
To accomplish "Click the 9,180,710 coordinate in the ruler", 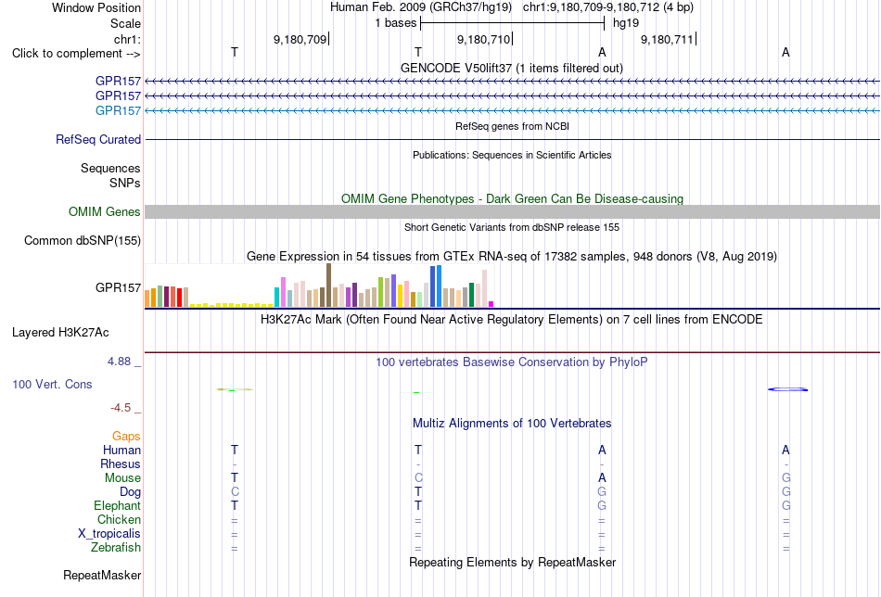I will [x=484, y=39].
